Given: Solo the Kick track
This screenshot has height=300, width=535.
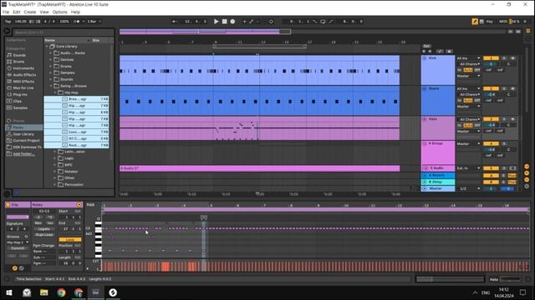Looking at the screenshot, I should [x=504, y=58].
